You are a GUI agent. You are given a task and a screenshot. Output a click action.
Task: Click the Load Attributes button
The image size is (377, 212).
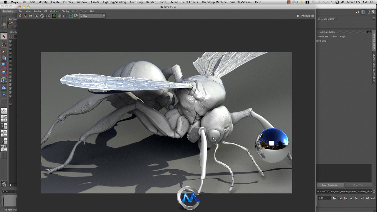(330, 185)
